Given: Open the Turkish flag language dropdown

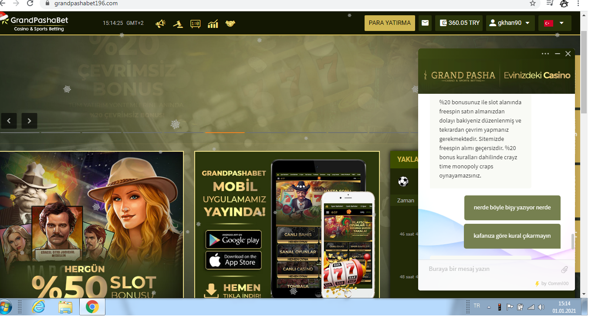Looking at the screenshot, I should 554,23.
